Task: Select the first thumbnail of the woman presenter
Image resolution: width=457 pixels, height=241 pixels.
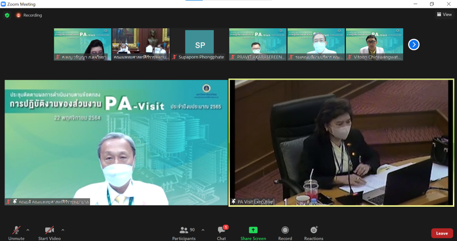Action: [82, 44]
